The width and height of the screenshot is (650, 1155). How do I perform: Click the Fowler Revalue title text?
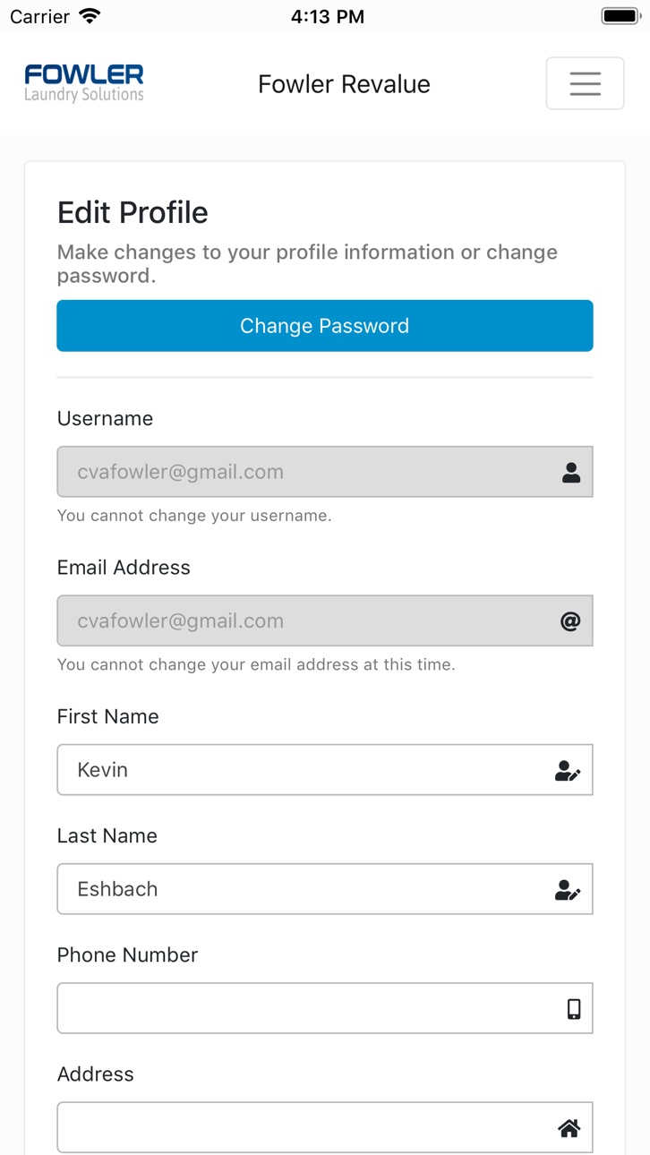pyautogui.click(x=344, y=84)
